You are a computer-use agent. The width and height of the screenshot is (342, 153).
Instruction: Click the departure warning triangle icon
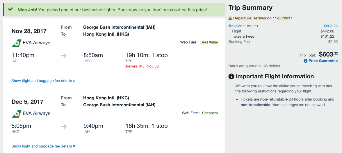tap(230, 18)
